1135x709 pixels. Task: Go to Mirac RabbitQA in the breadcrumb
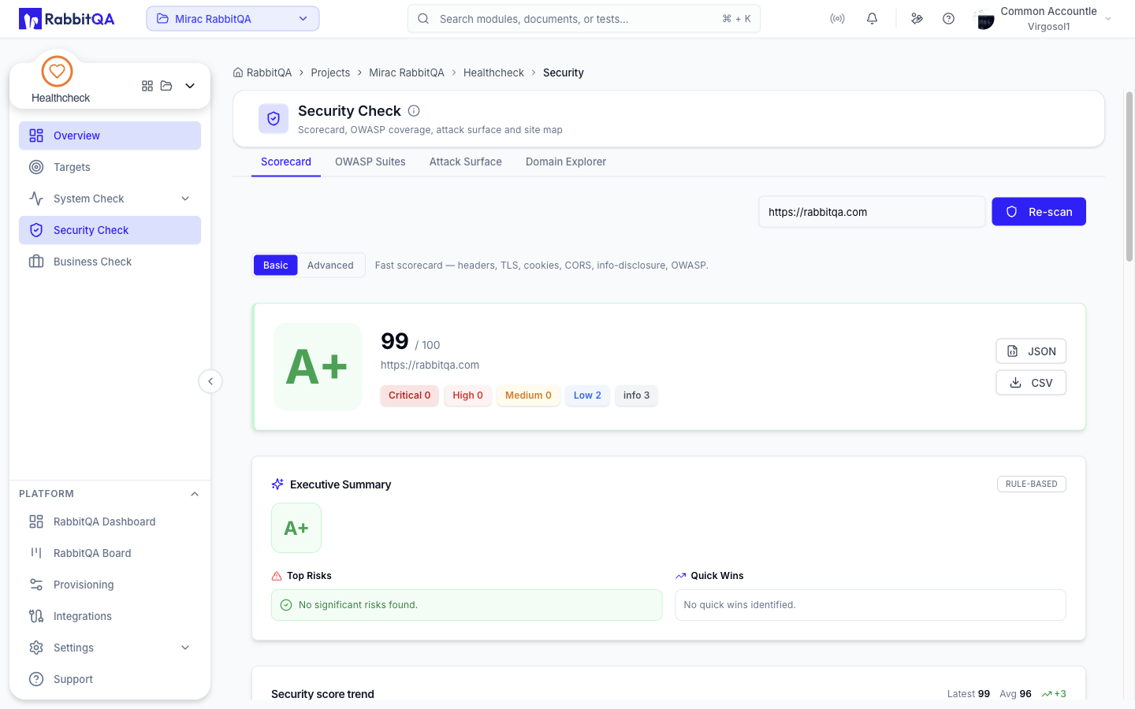(407, 72)
